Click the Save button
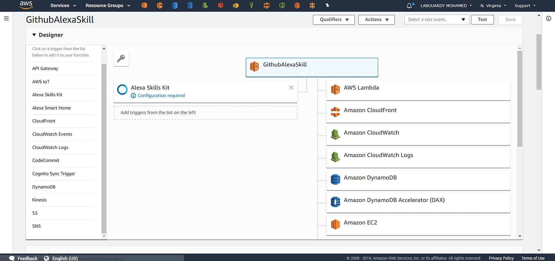 [x=510, y=20]
